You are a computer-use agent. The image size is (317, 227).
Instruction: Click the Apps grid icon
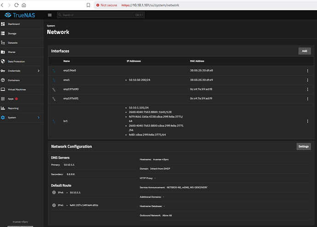click(x=3, y=99)
